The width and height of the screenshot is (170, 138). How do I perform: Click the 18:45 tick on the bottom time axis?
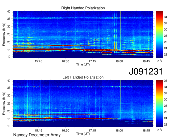tap(146, 130)
